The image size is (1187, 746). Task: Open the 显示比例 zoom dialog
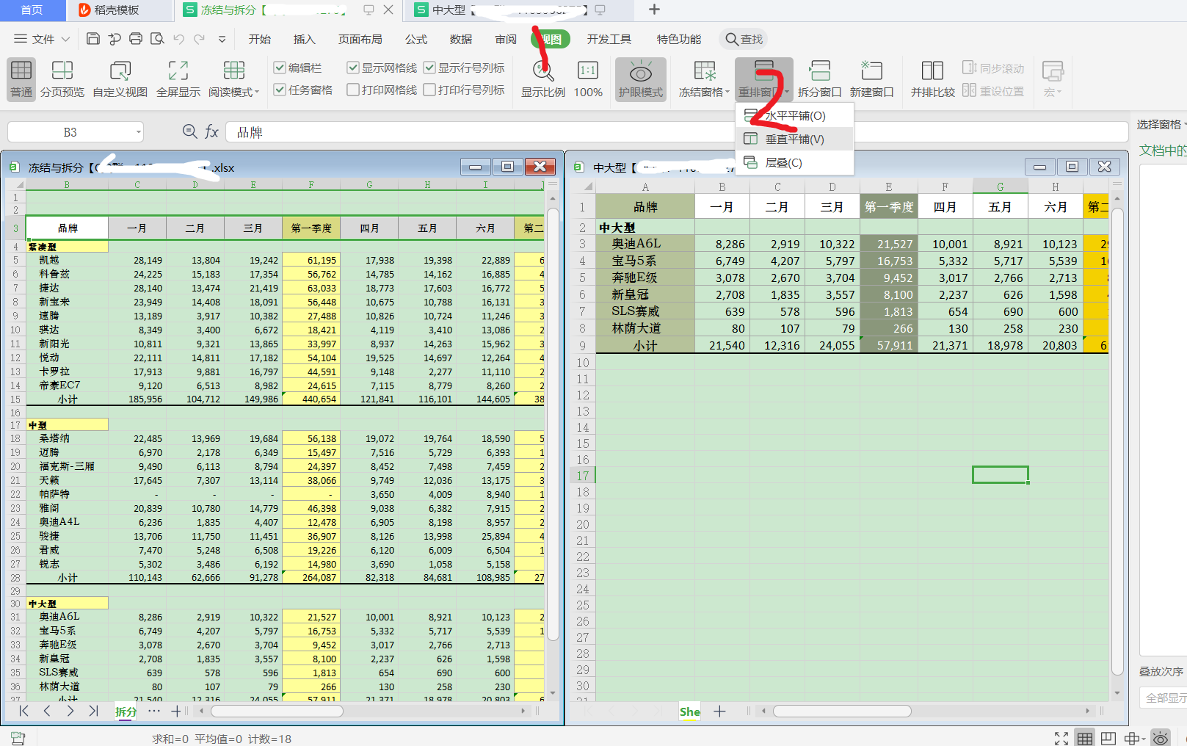(543, 79)
